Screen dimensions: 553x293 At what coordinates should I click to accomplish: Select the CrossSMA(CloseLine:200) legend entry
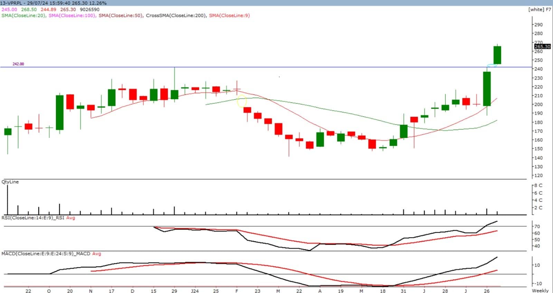coord(176,16)
